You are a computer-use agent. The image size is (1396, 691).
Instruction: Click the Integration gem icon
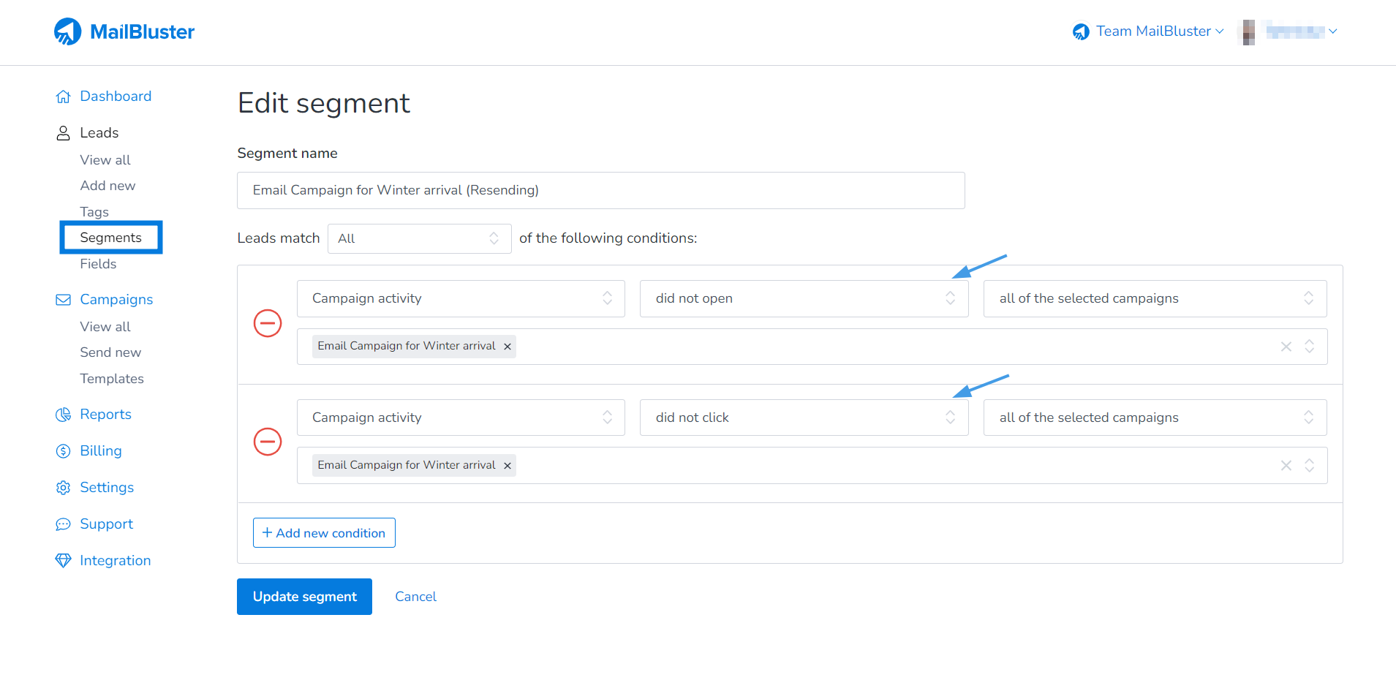tap(64, 560)
